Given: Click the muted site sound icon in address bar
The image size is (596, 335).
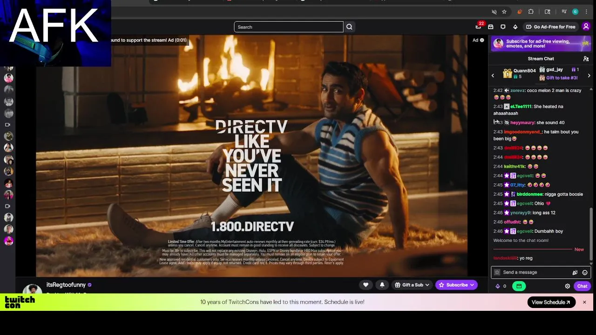Looking at the screenshot, I should pos(494,12).
